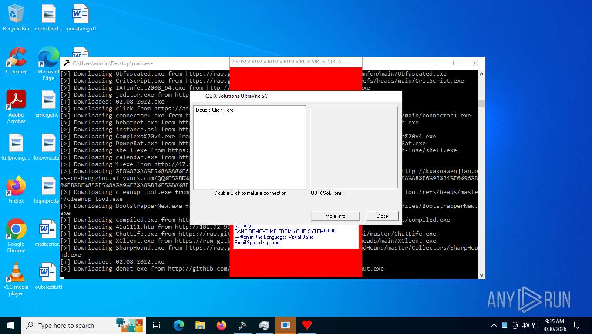This screenshot has height=334, width=592.
Task: Select the emergenc... image file icon
Action: point(48,104)
